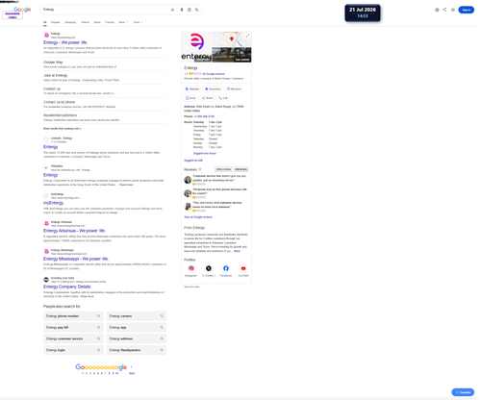Open the Wikipedia Entergy result

pyautogui.click(x=51, y=175)
